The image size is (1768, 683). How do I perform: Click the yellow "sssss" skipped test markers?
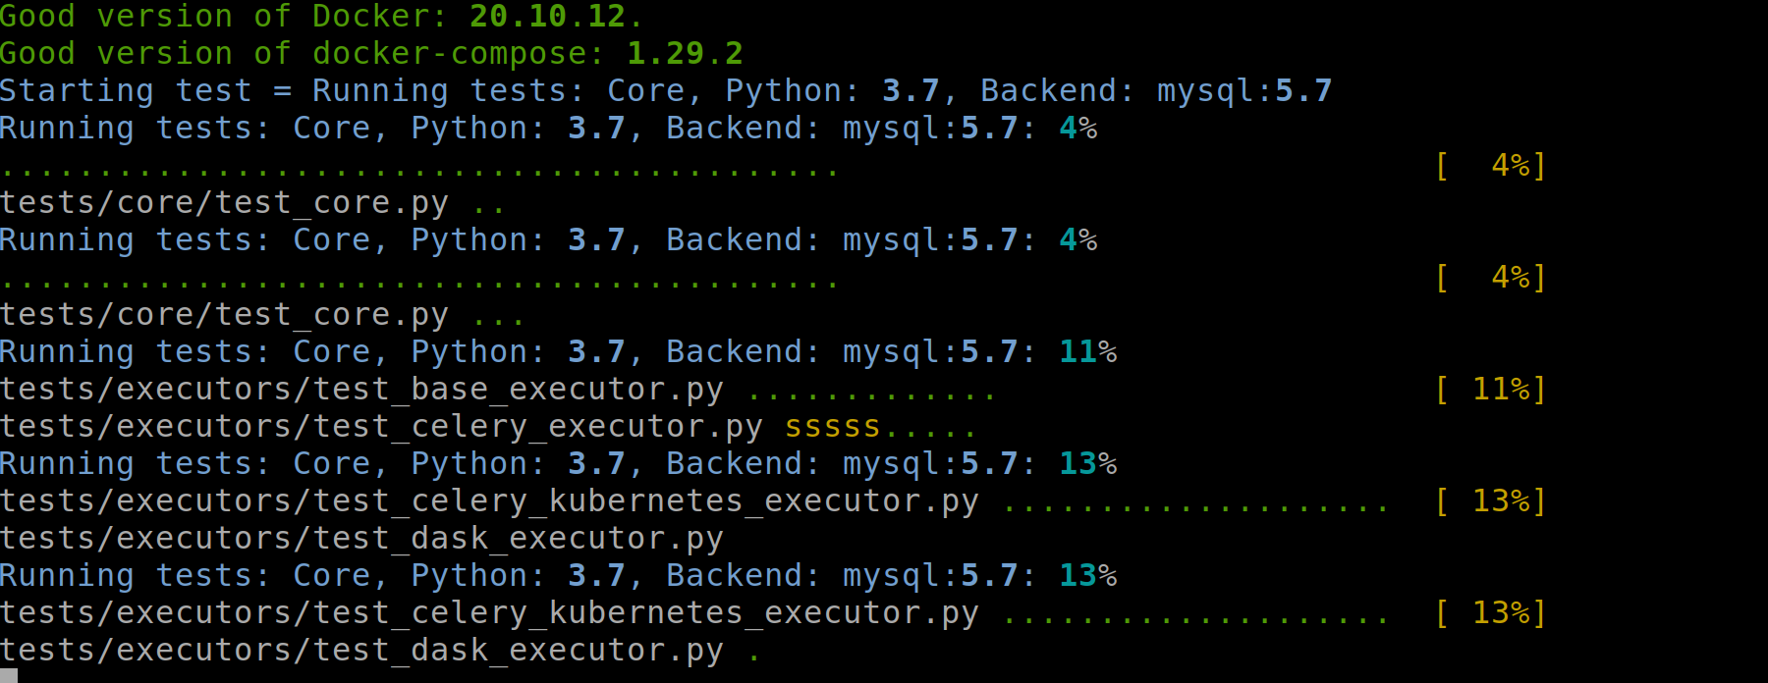click(x=833, y=426)
